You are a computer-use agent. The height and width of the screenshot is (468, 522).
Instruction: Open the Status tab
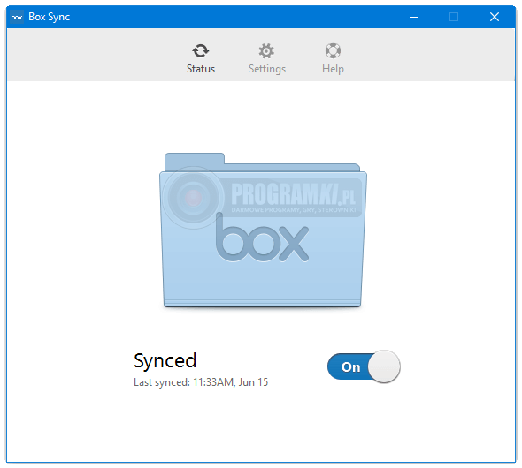coord(201,59)
